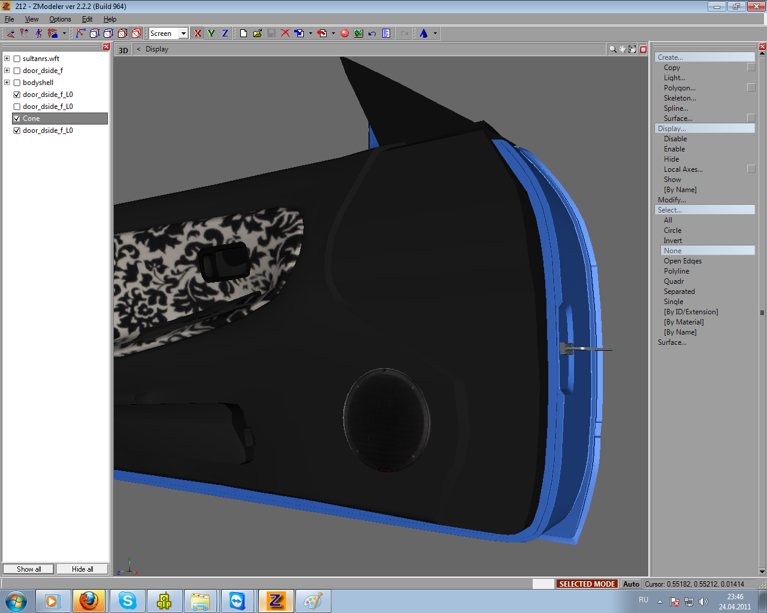Open dropdown arrow beside the export icon

[333, 34]
